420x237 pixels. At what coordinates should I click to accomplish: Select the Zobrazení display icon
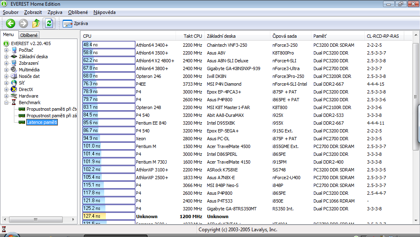point(14,63)
